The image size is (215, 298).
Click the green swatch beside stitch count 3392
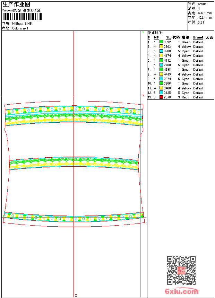click(161, 42)
